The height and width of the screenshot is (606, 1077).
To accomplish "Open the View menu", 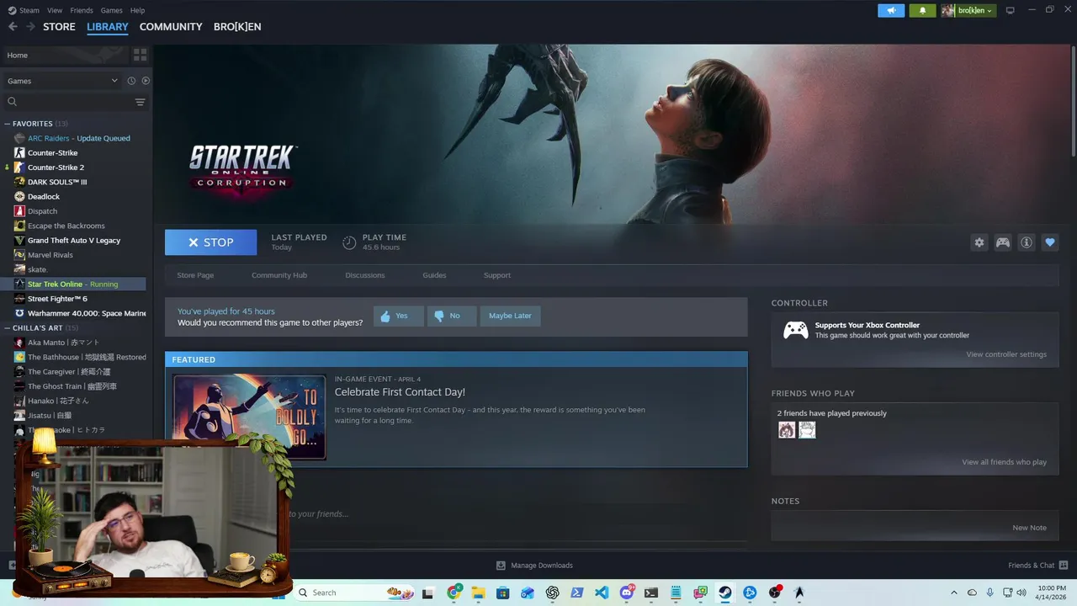I will (55, 10).
